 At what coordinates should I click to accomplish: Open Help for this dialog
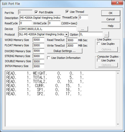pos(111,26)
